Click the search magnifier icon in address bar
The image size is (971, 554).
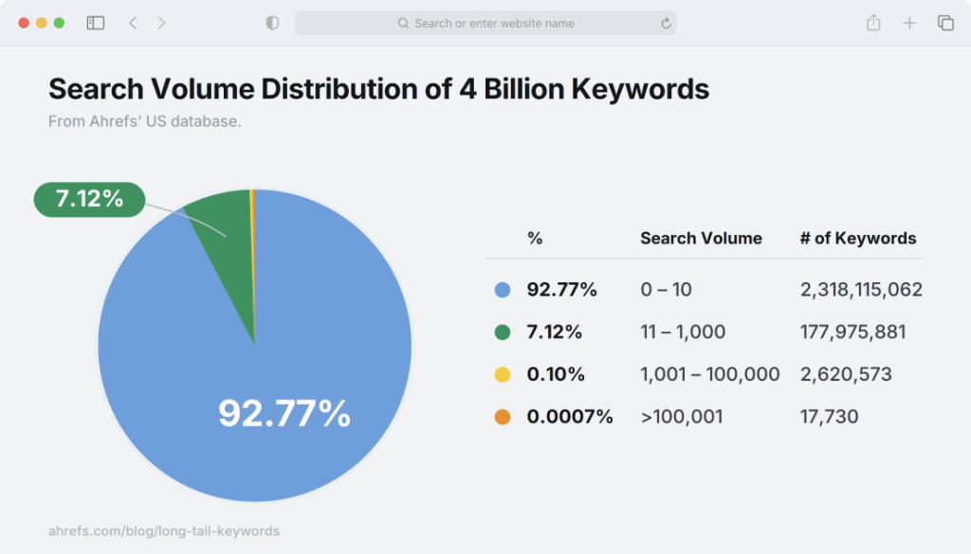pyautogui.click(x=403, y=23)
